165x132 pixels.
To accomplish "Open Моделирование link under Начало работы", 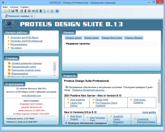I will (x=19, y=45).
